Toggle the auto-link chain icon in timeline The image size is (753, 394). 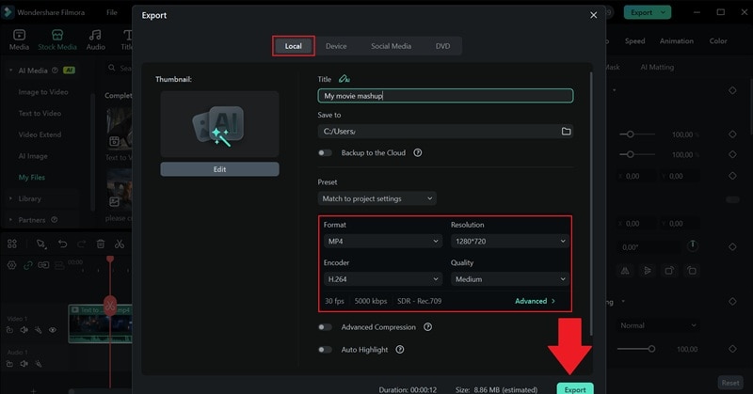[x=28, y=265]
